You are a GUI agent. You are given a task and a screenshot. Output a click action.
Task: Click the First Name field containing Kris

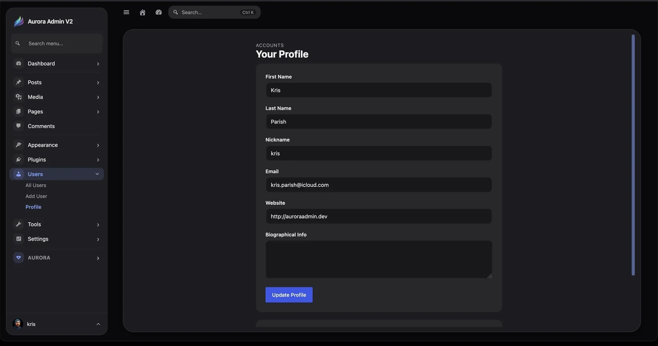coord(379,90)
